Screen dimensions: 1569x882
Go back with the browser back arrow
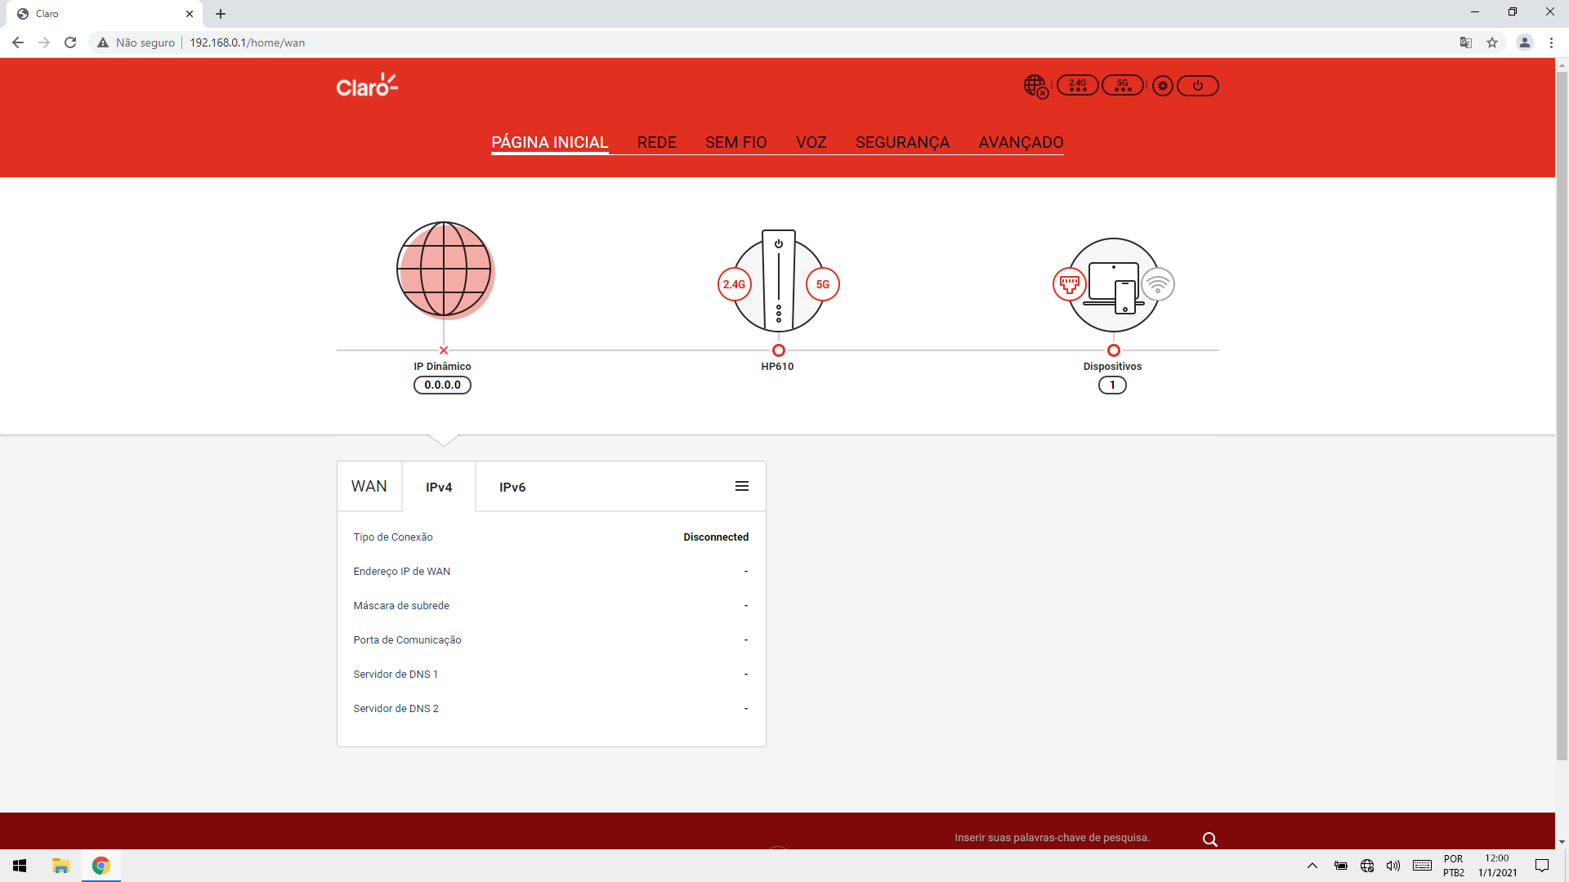(18, 42)
